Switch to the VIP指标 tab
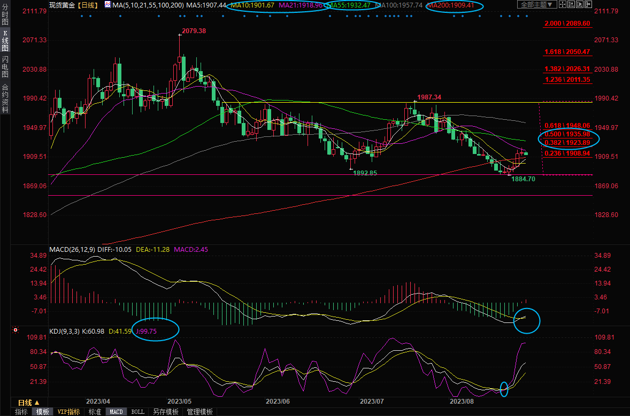 tap(68, 412)
